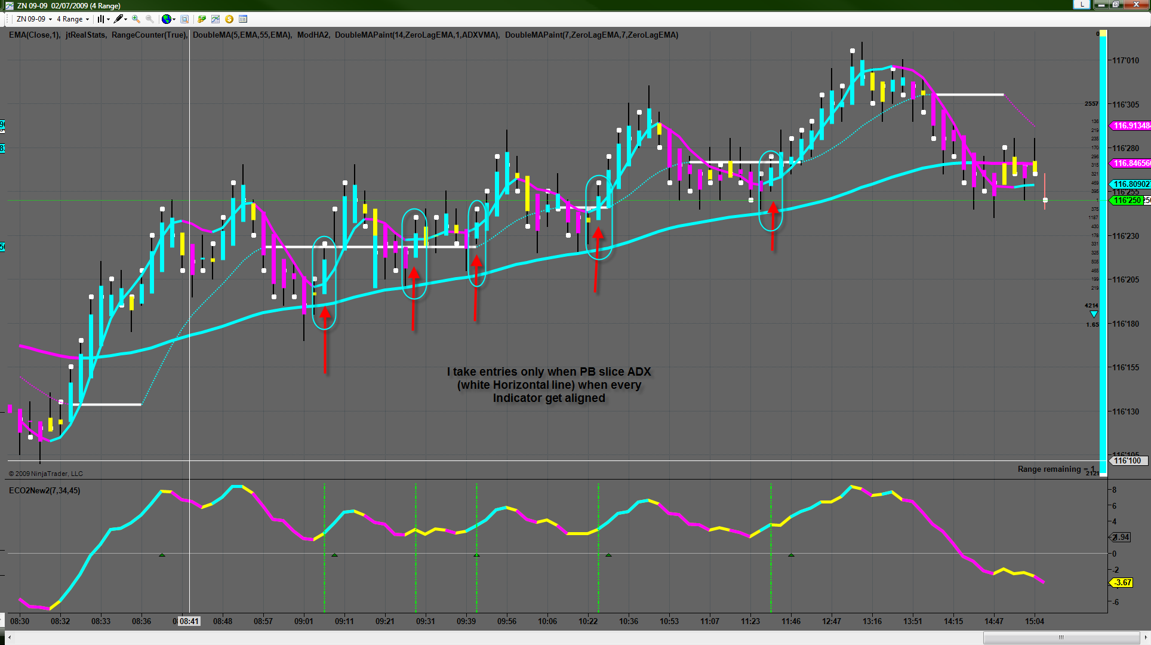Screen dimensions: 1151x645
Task: Click the 117'010 price axis label
Action: click(x=1126, y=60)
